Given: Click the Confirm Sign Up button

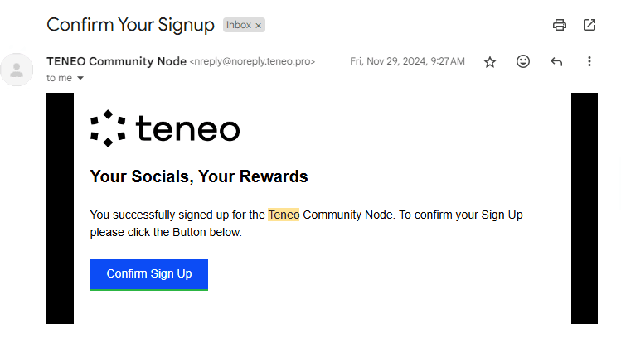Looking at the screenshot, I should tap(149, 274).
